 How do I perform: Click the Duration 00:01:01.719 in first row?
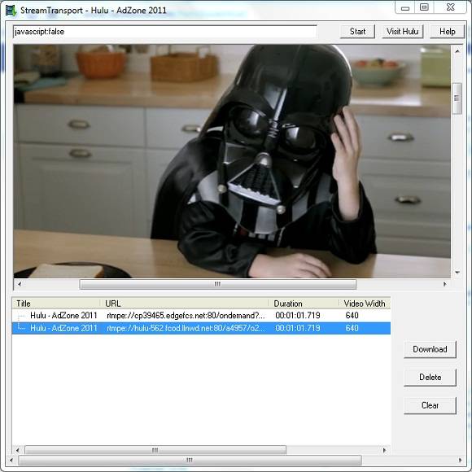click(298, 316)
